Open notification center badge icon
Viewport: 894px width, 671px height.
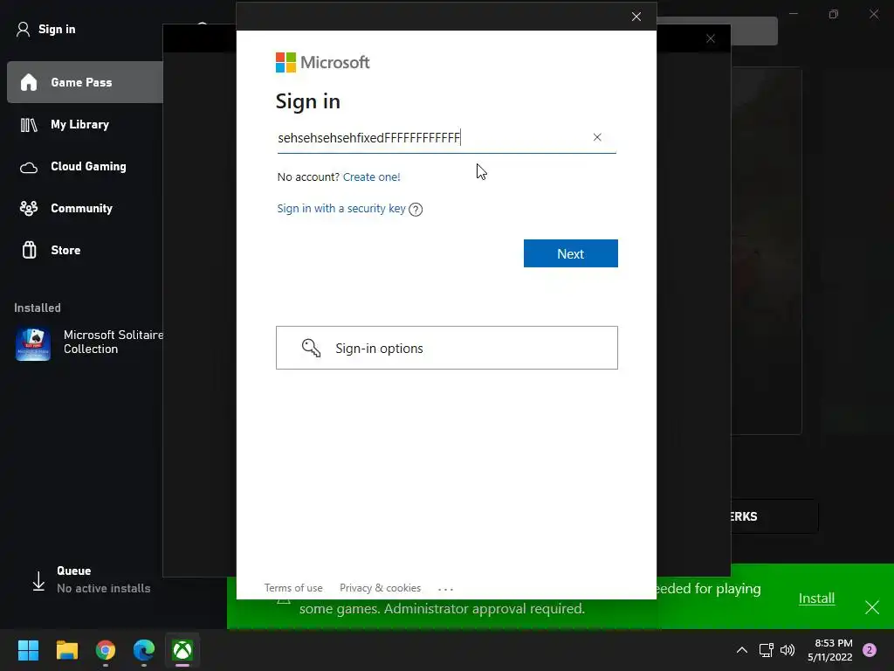point(870,650)
